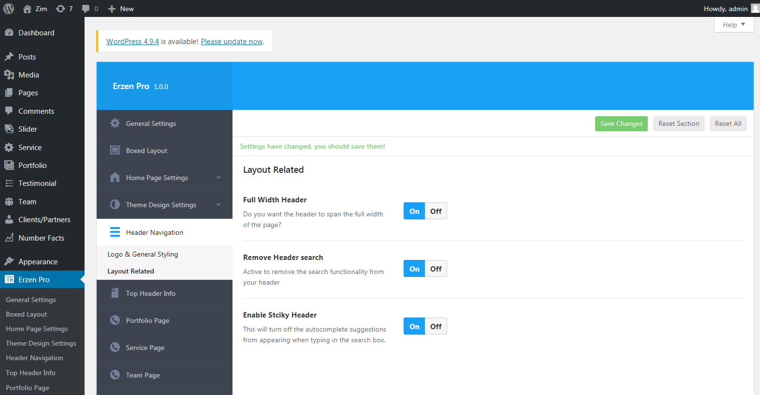
Task: Click the Number Facts chart icon
Action: click(x=9, y=238)
